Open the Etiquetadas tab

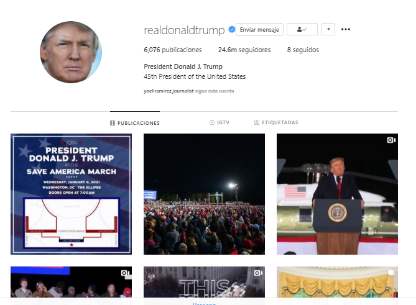coord(276,122)
